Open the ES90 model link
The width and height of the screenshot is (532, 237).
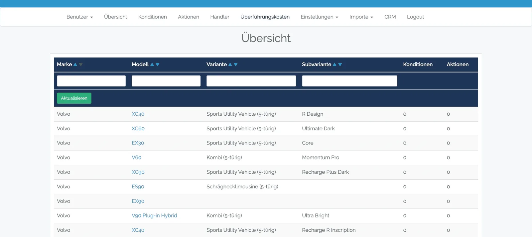coord(138,187)
